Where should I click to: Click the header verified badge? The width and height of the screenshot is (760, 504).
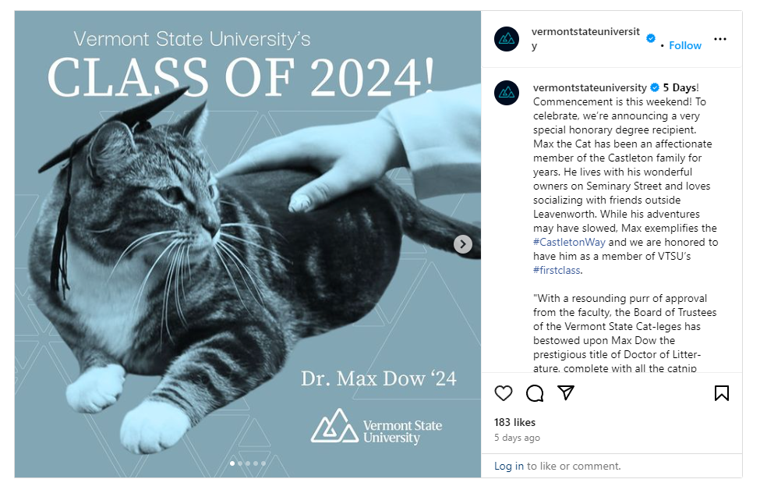click(651, 37)
